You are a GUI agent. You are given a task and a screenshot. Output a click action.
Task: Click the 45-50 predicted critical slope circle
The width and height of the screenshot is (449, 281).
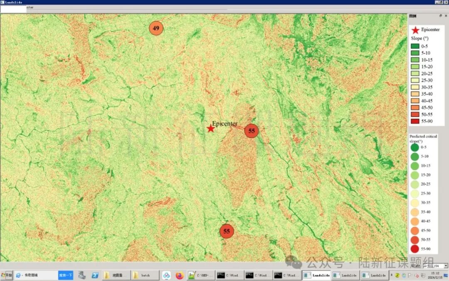click(x=415, y=230)
